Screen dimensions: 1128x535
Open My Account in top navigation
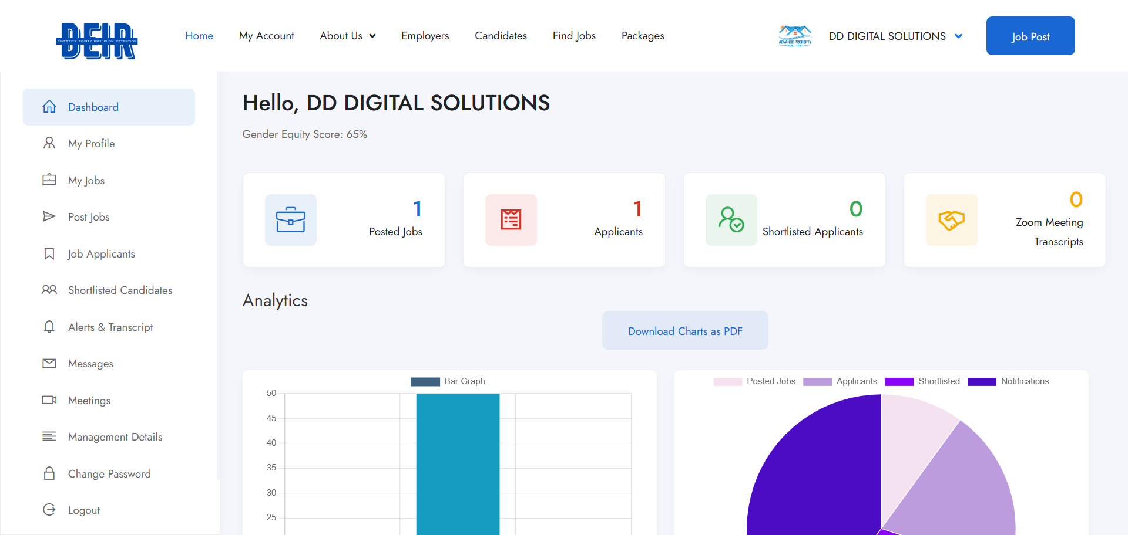(267, 36)
